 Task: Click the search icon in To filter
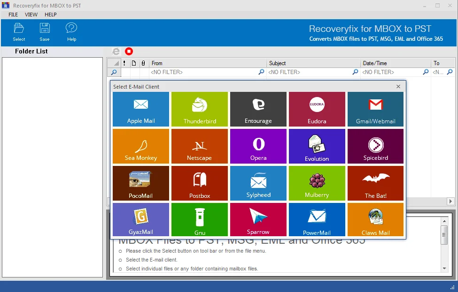[x=450, y=72]
